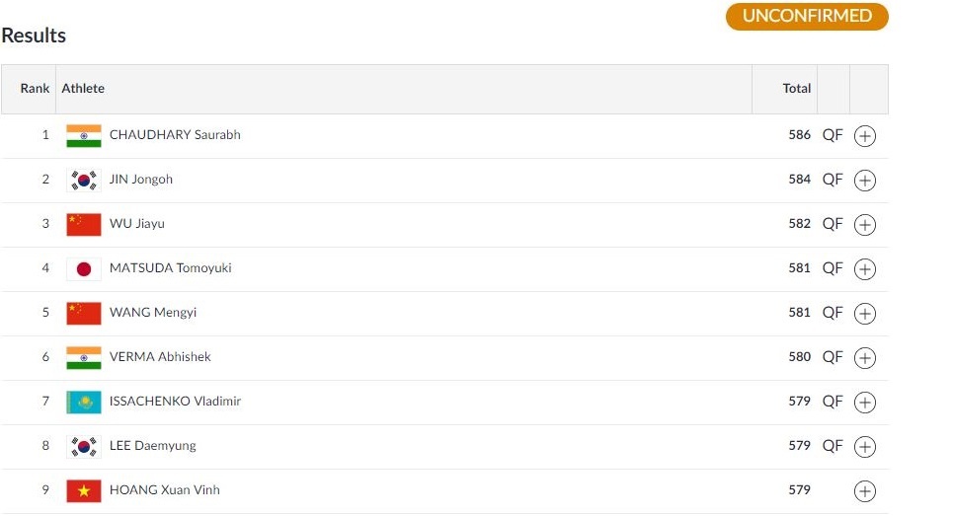
Task: Click the UNCONFIRMED status badge
Action: [x=807, y=17]
